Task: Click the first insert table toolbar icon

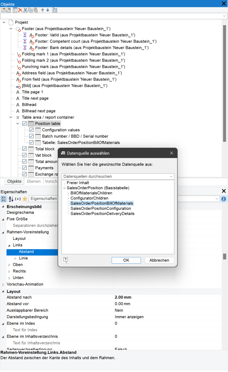Action: click(3, 10)
